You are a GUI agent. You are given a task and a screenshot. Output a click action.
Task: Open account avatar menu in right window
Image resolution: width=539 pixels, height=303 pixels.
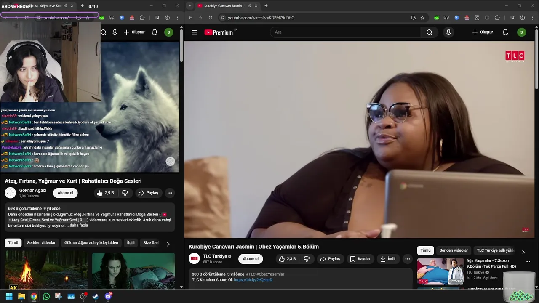(522, 32)
